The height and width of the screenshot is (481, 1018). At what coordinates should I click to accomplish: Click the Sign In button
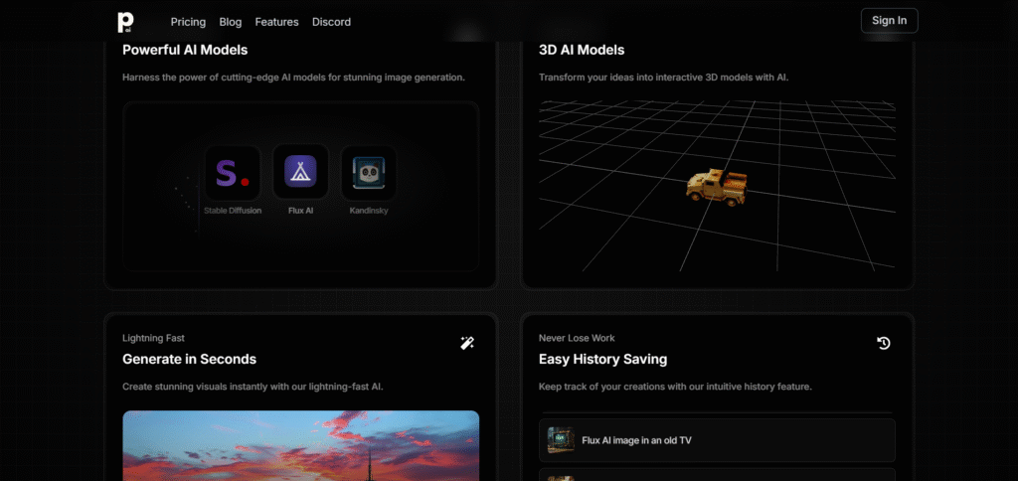tap(889, 21)
